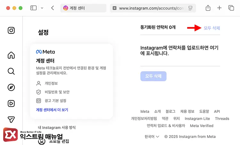Show tab overview icon
The width and height of the screenshot is (240, 145).
click(x=231, y=8)
